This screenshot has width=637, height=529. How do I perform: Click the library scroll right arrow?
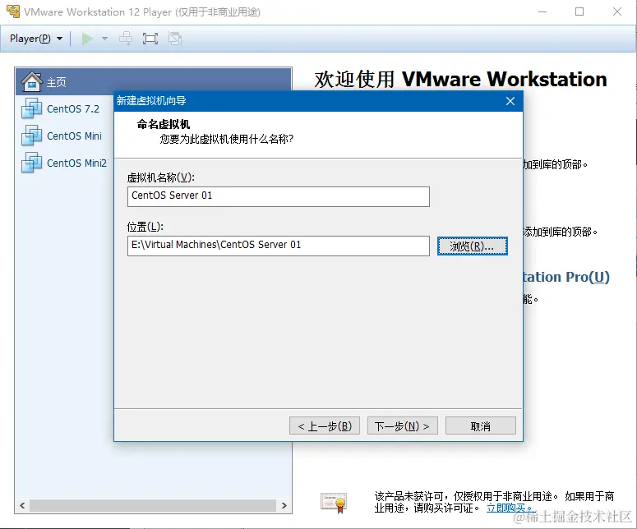tap(284, 505)
